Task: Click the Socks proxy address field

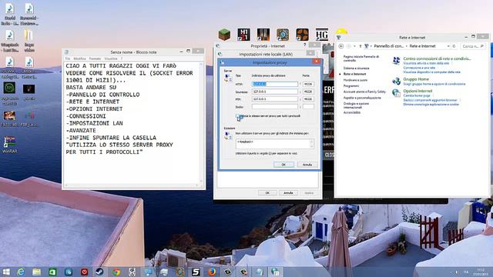Action: click(x=275, y=107)
